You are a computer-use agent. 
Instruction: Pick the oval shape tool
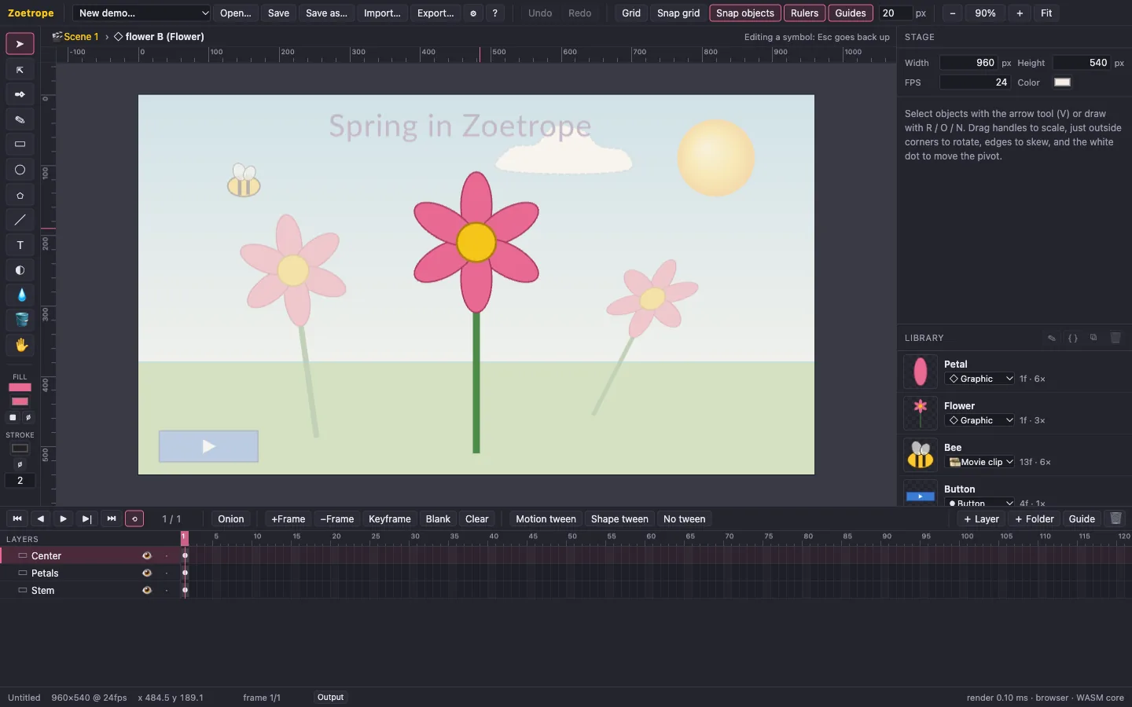20,170
